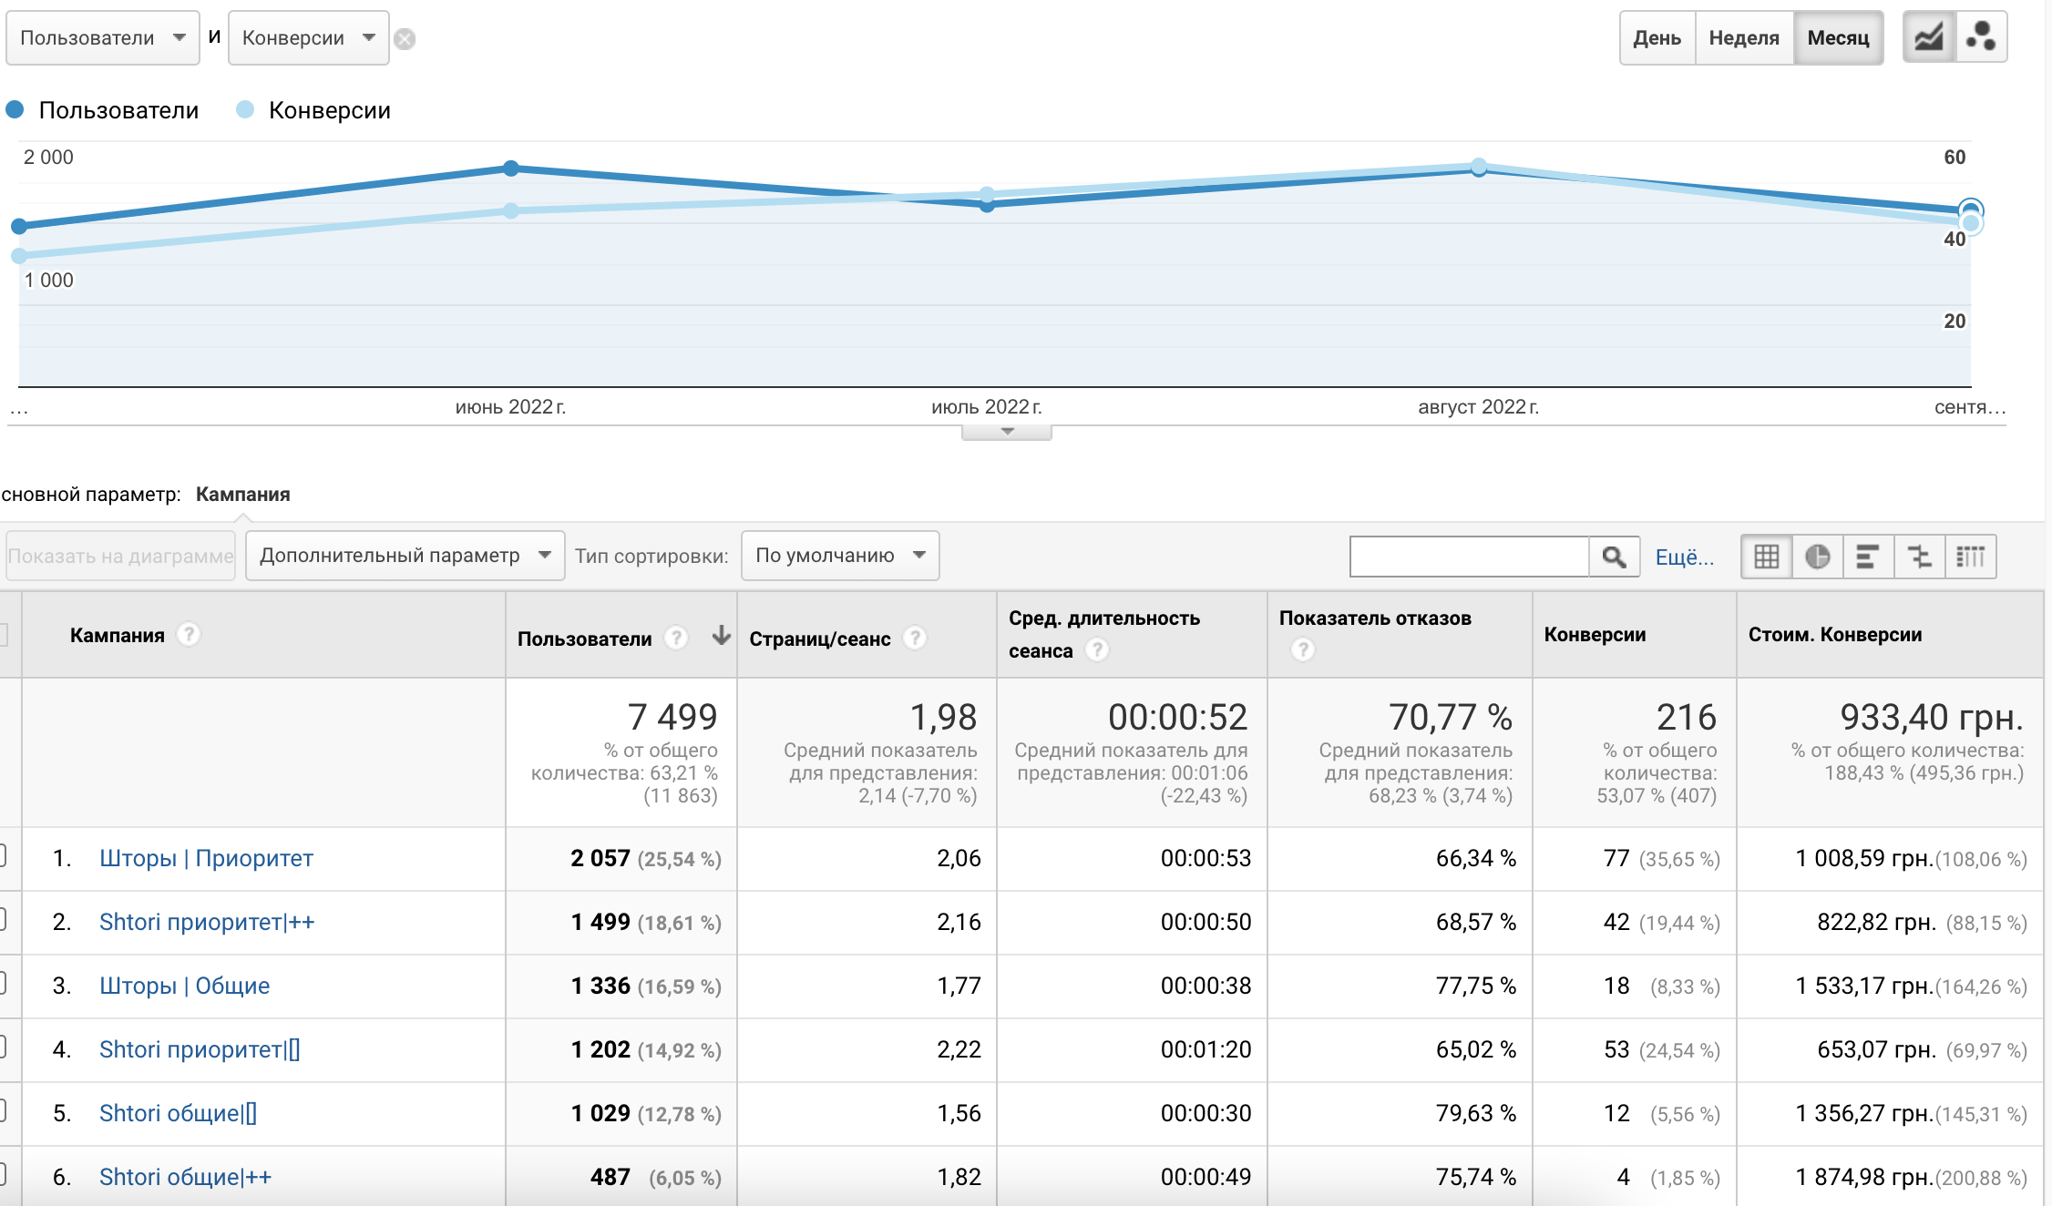The width and height of the screenshot is (2052, 1206).
Task: Select the pie chart percentage view icon
Action: (x=1817, y=557)
